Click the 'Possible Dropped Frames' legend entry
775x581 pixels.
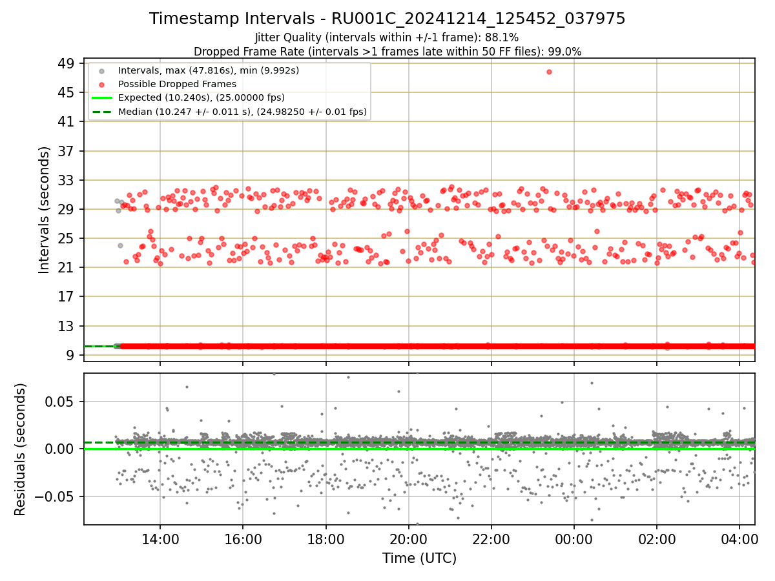177,84
